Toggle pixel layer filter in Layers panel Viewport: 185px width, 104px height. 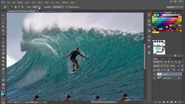click(166, 62)
